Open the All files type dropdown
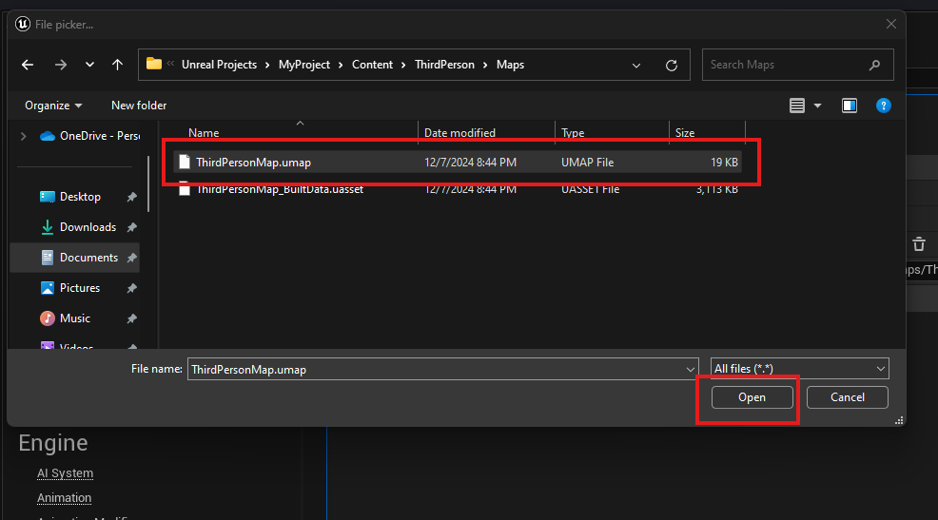938x520 pixels. (799, 368)
